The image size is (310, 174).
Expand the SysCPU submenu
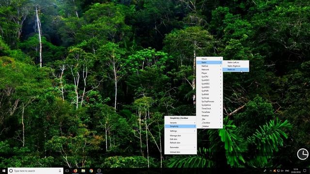pyautogui.click(x=209, y=77)
